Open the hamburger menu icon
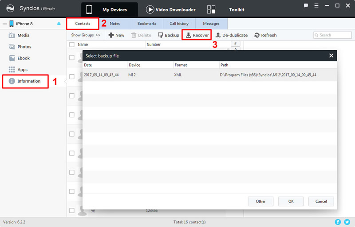Screen dimensions: 355x227 coord(316,6)
